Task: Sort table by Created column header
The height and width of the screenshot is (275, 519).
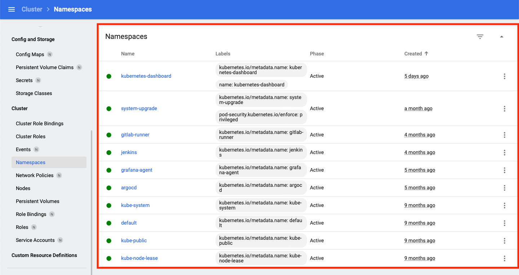Action: point(413,54)
